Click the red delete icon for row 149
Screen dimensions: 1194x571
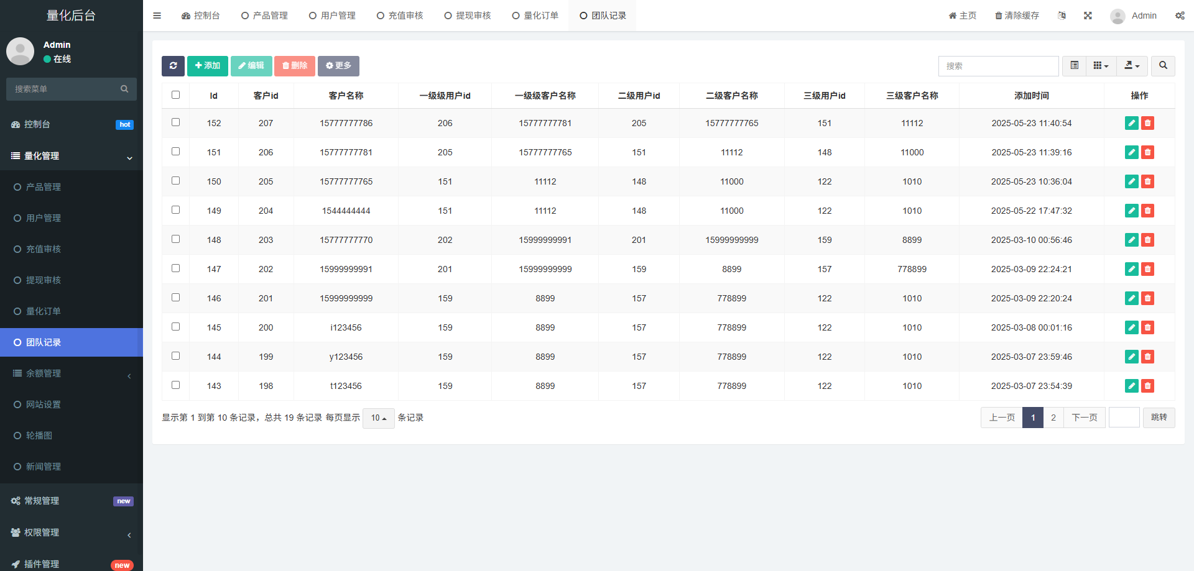tap(1148, 211)
